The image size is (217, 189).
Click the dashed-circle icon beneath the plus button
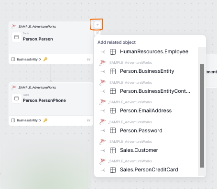tap(98, 33)
